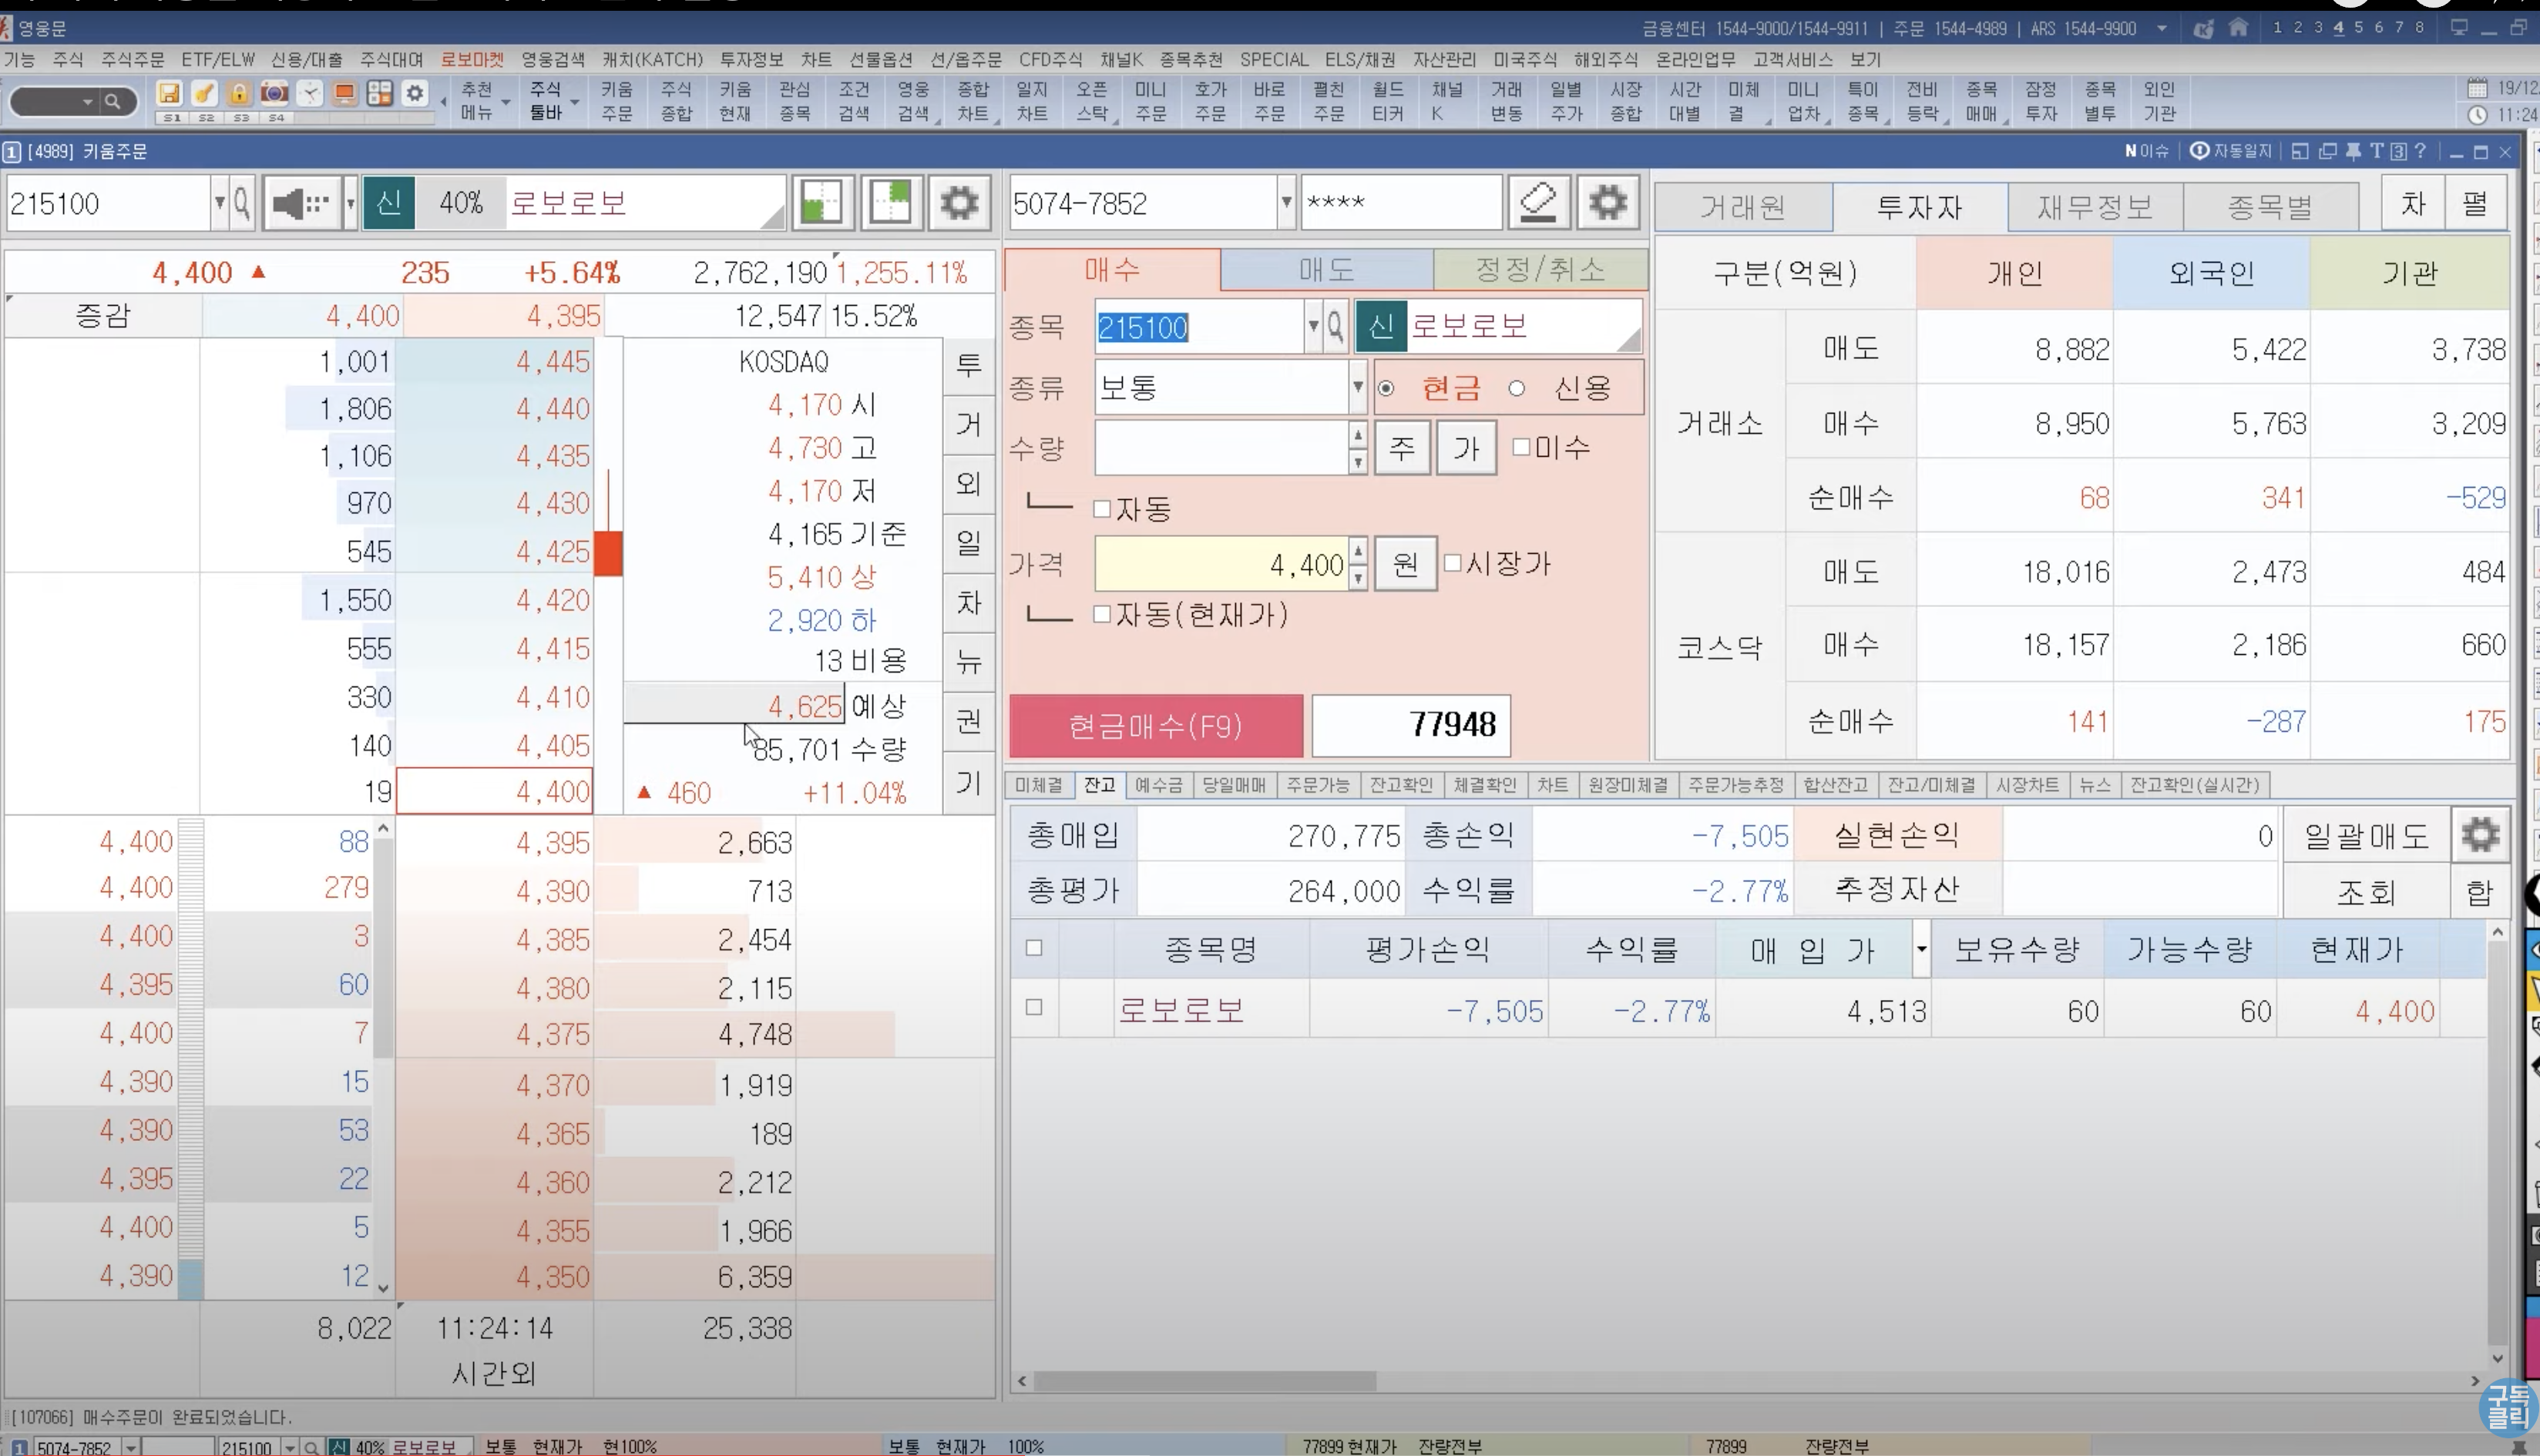Click the camera screenshot icon in toolbar
The width and height of the screenshot is (2540, 1456).
pos(274,94)
